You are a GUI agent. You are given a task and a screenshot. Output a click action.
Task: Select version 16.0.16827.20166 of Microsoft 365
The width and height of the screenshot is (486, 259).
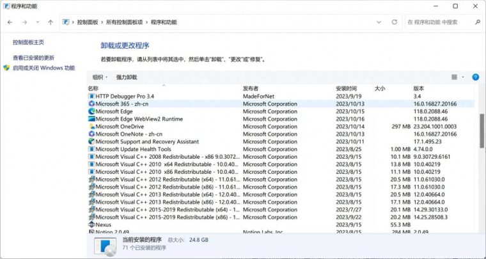click(435, 104)
